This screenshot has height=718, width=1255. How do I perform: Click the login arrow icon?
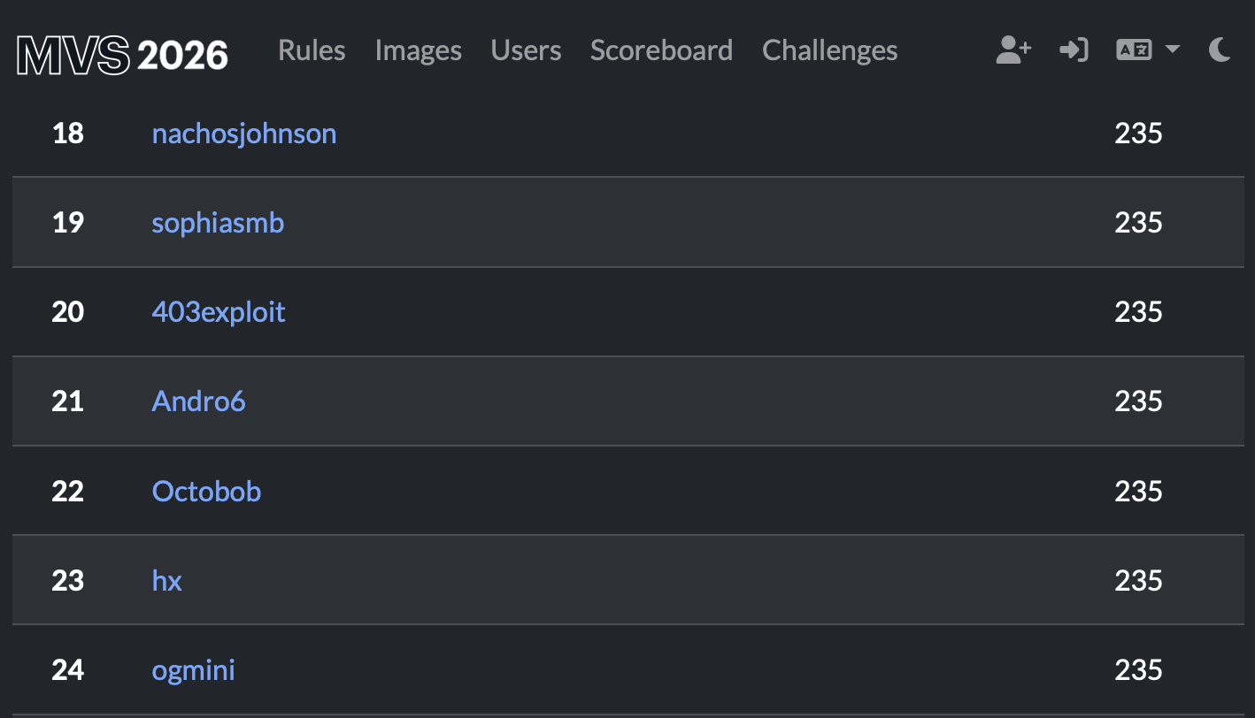[x=1073, y=50]
